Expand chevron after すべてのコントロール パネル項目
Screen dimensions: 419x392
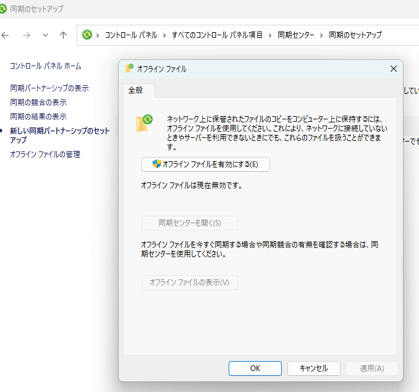coord(270,35)
